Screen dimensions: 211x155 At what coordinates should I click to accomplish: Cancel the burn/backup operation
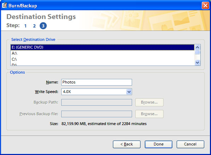(x=190, y=144)
